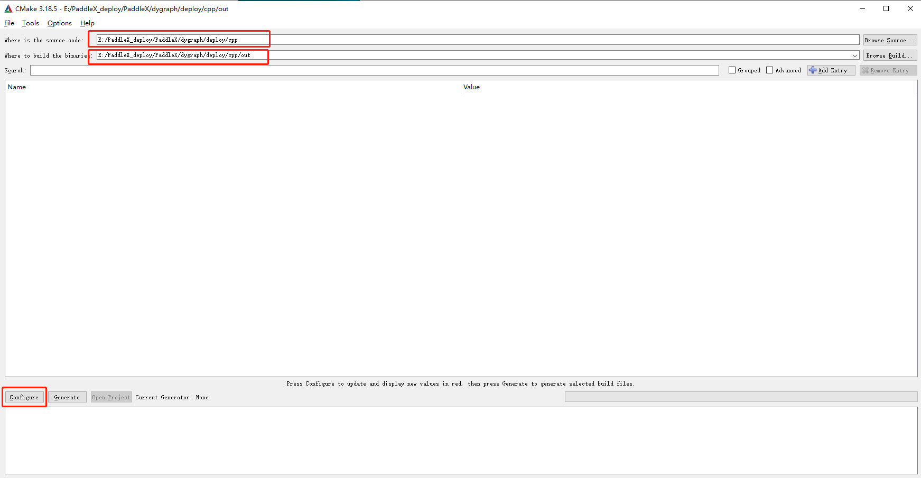The width and height of the screenshot is (921, 478).
Task: Enable the Grouped checkbox
Action: 732,70
